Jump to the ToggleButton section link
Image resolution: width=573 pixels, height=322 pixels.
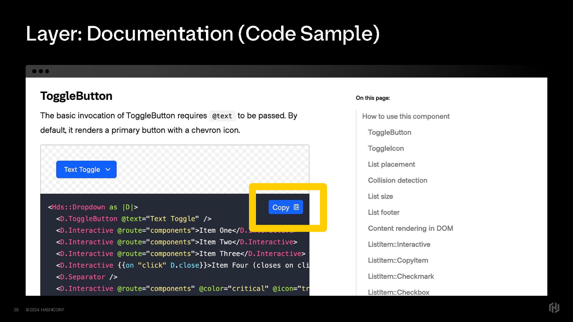coord(389,132)
